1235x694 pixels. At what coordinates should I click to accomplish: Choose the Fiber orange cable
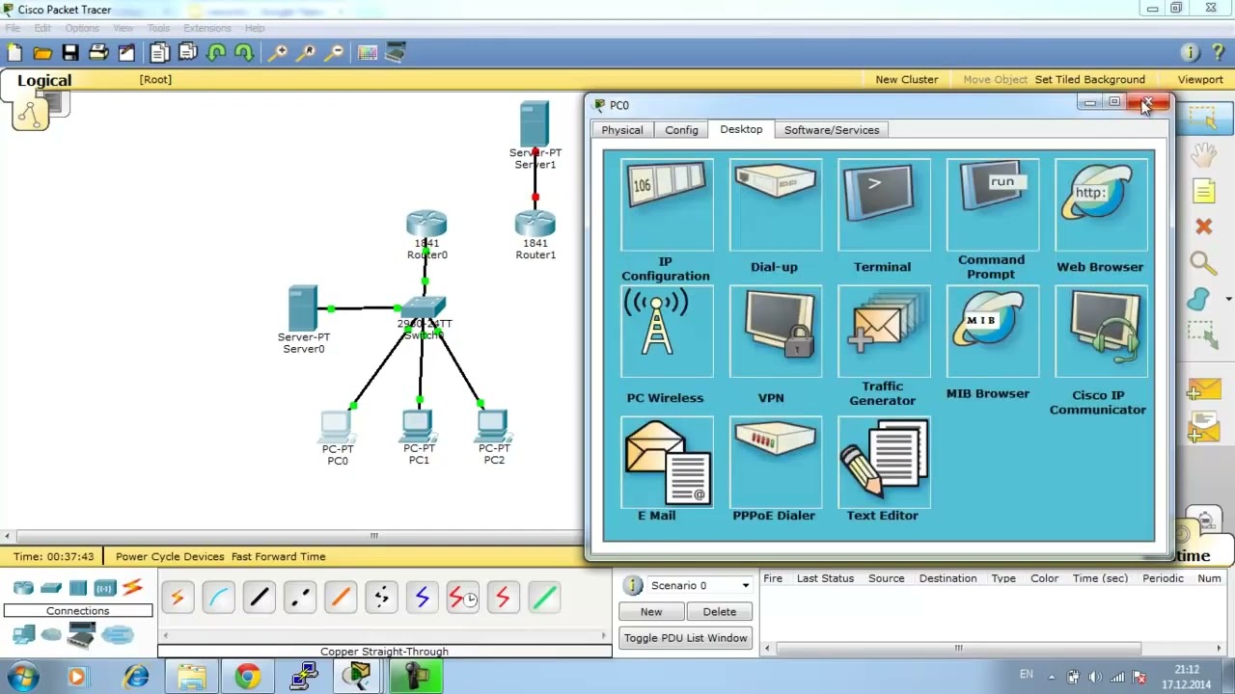pyautogui.click(x=340, y=598)
